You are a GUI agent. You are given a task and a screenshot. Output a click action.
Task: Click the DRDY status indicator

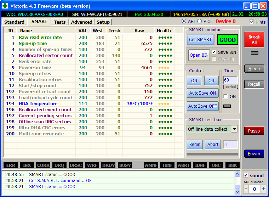[x=108, y=165]
